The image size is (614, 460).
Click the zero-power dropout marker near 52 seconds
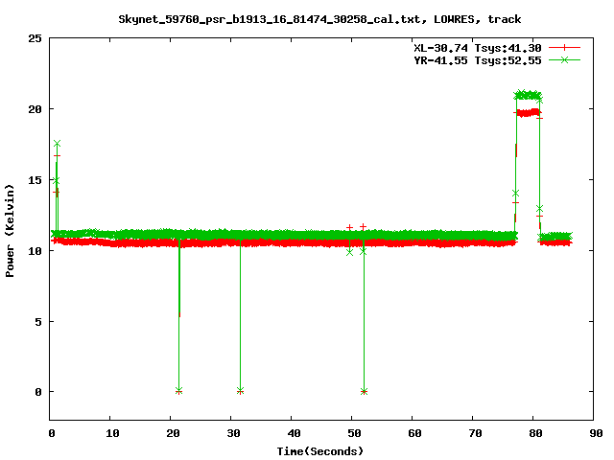click(365, 391)
